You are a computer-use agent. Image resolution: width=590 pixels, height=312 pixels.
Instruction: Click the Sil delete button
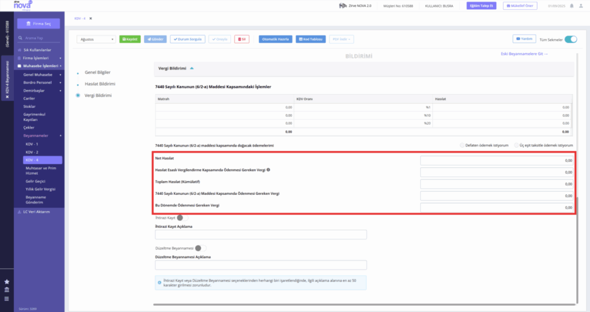[241, 39]
